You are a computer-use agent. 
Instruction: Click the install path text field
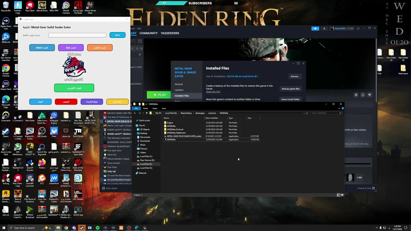pos(77,35)
